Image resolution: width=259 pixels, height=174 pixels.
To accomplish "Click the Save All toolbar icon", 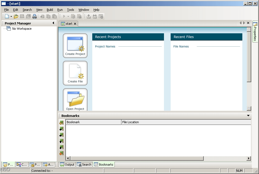I will tap(28, 16).
